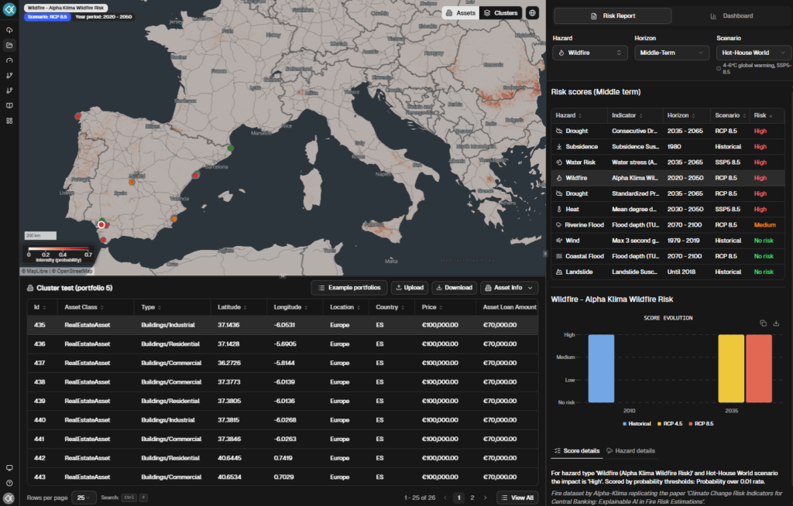Click the Dashboard chart icon

tap(713, 15)
